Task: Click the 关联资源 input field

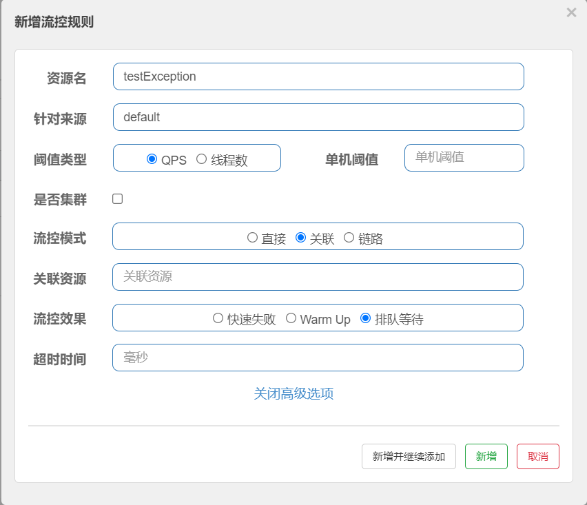Action: (x=318, y=278)
